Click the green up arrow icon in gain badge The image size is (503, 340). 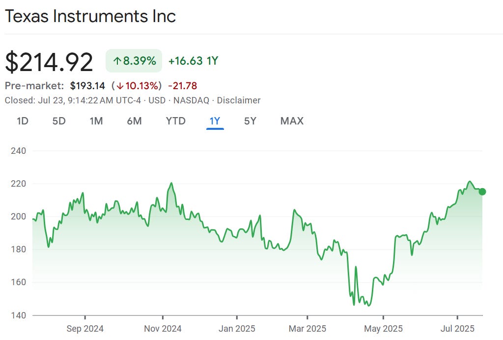click(117, 61)
